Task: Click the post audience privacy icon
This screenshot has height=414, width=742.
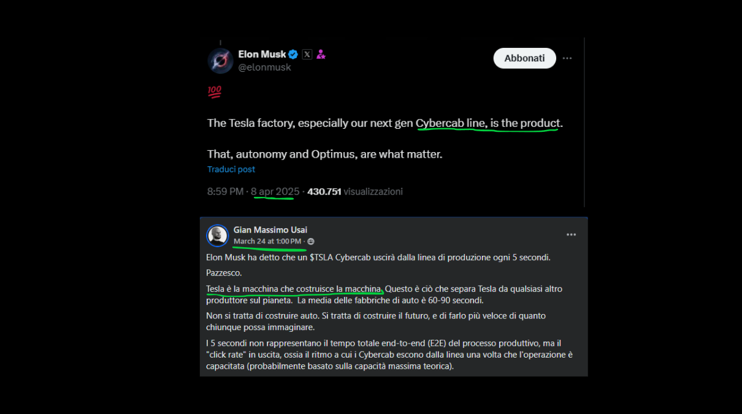Action: coord(311,242)
